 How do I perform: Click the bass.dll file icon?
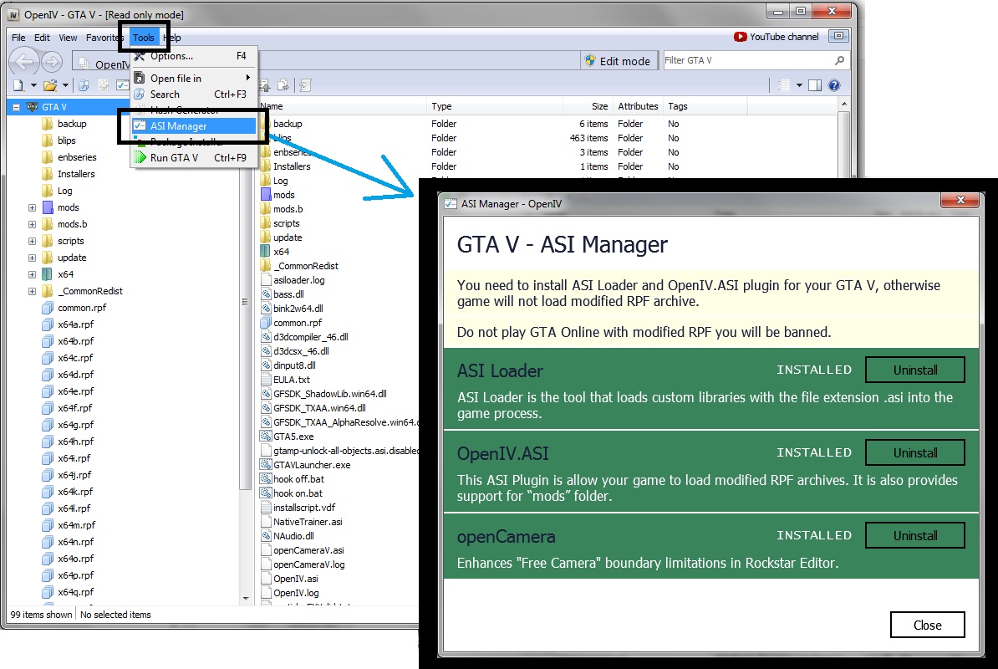tap(266, 294)
